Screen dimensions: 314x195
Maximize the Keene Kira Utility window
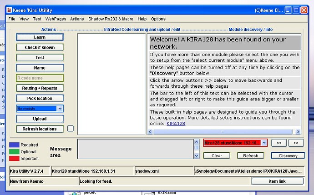(296, 10)
